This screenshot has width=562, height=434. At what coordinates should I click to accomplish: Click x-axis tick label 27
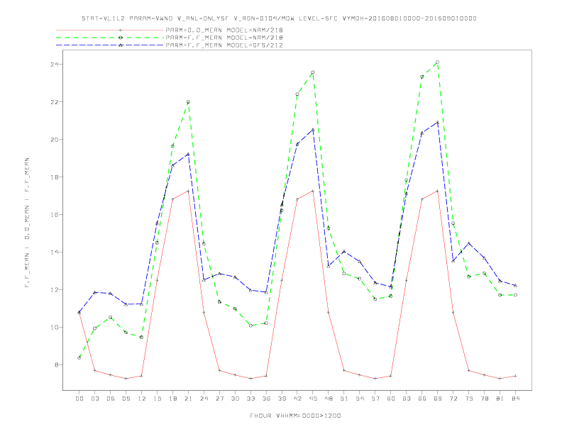(219, 399)
